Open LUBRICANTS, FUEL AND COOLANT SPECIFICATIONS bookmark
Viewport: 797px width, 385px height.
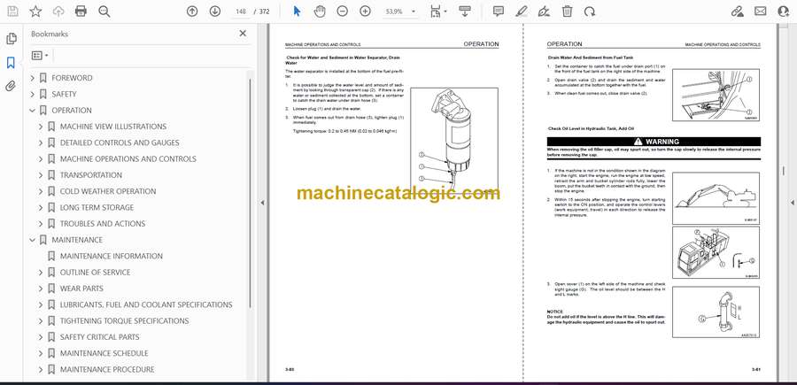click(x=146, y=304)
